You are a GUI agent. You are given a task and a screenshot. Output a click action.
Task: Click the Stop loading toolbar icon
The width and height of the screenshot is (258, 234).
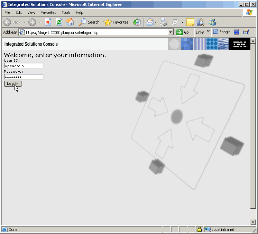coord(48,22)
